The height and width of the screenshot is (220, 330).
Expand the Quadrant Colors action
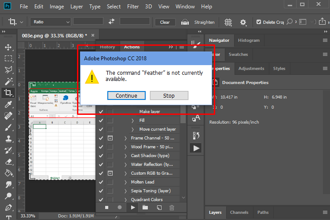click(x=126, y=200)
